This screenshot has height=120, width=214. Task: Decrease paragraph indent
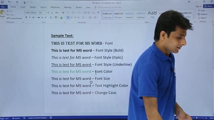tap(85, 13)
